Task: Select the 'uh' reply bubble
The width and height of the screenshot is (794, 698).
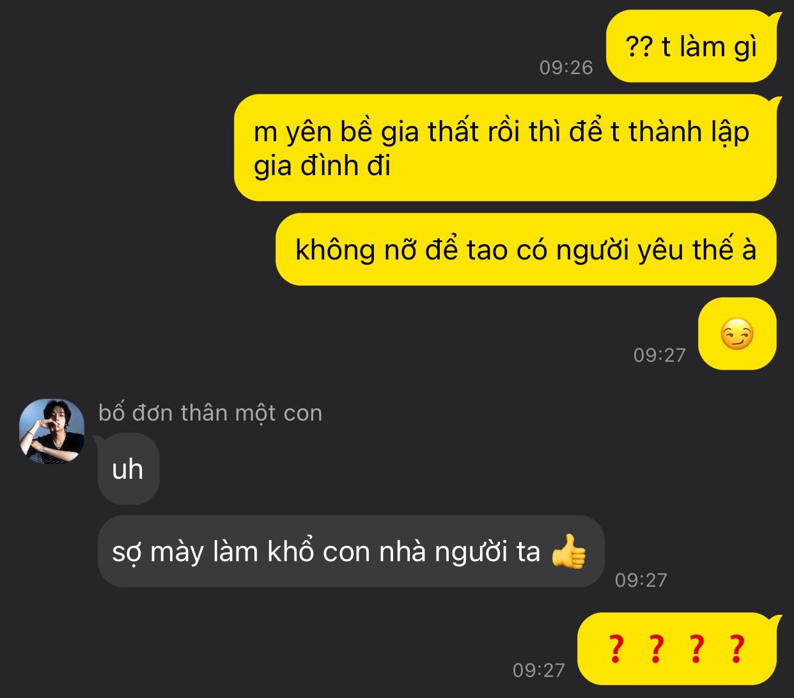Action: (x=128, y=469)
